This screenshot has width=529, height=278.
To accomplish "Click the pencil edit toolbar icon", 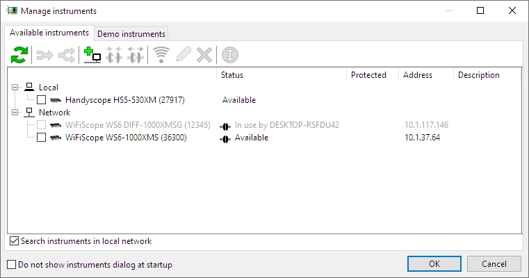I will (x=183, y=54).
